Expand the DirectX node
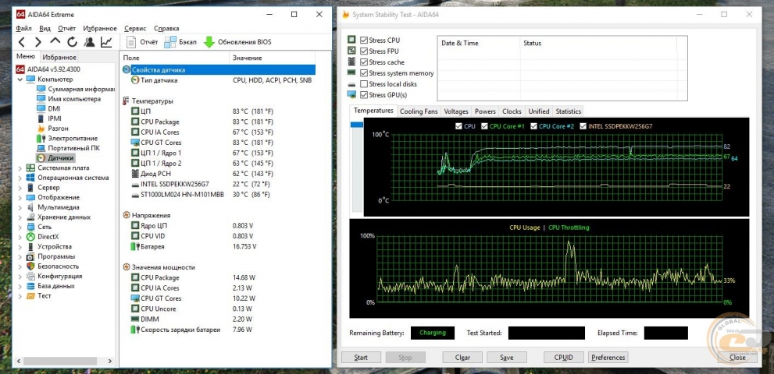774x374 pixels. [x=20, y=237]
